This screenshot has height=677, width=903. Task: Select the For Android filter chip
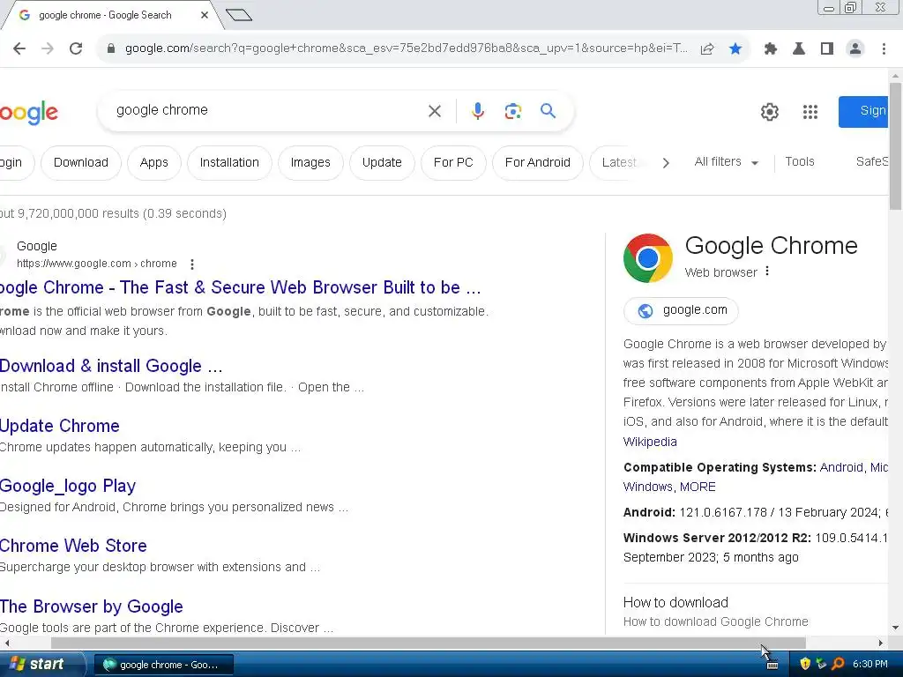(x=537, y=163)
